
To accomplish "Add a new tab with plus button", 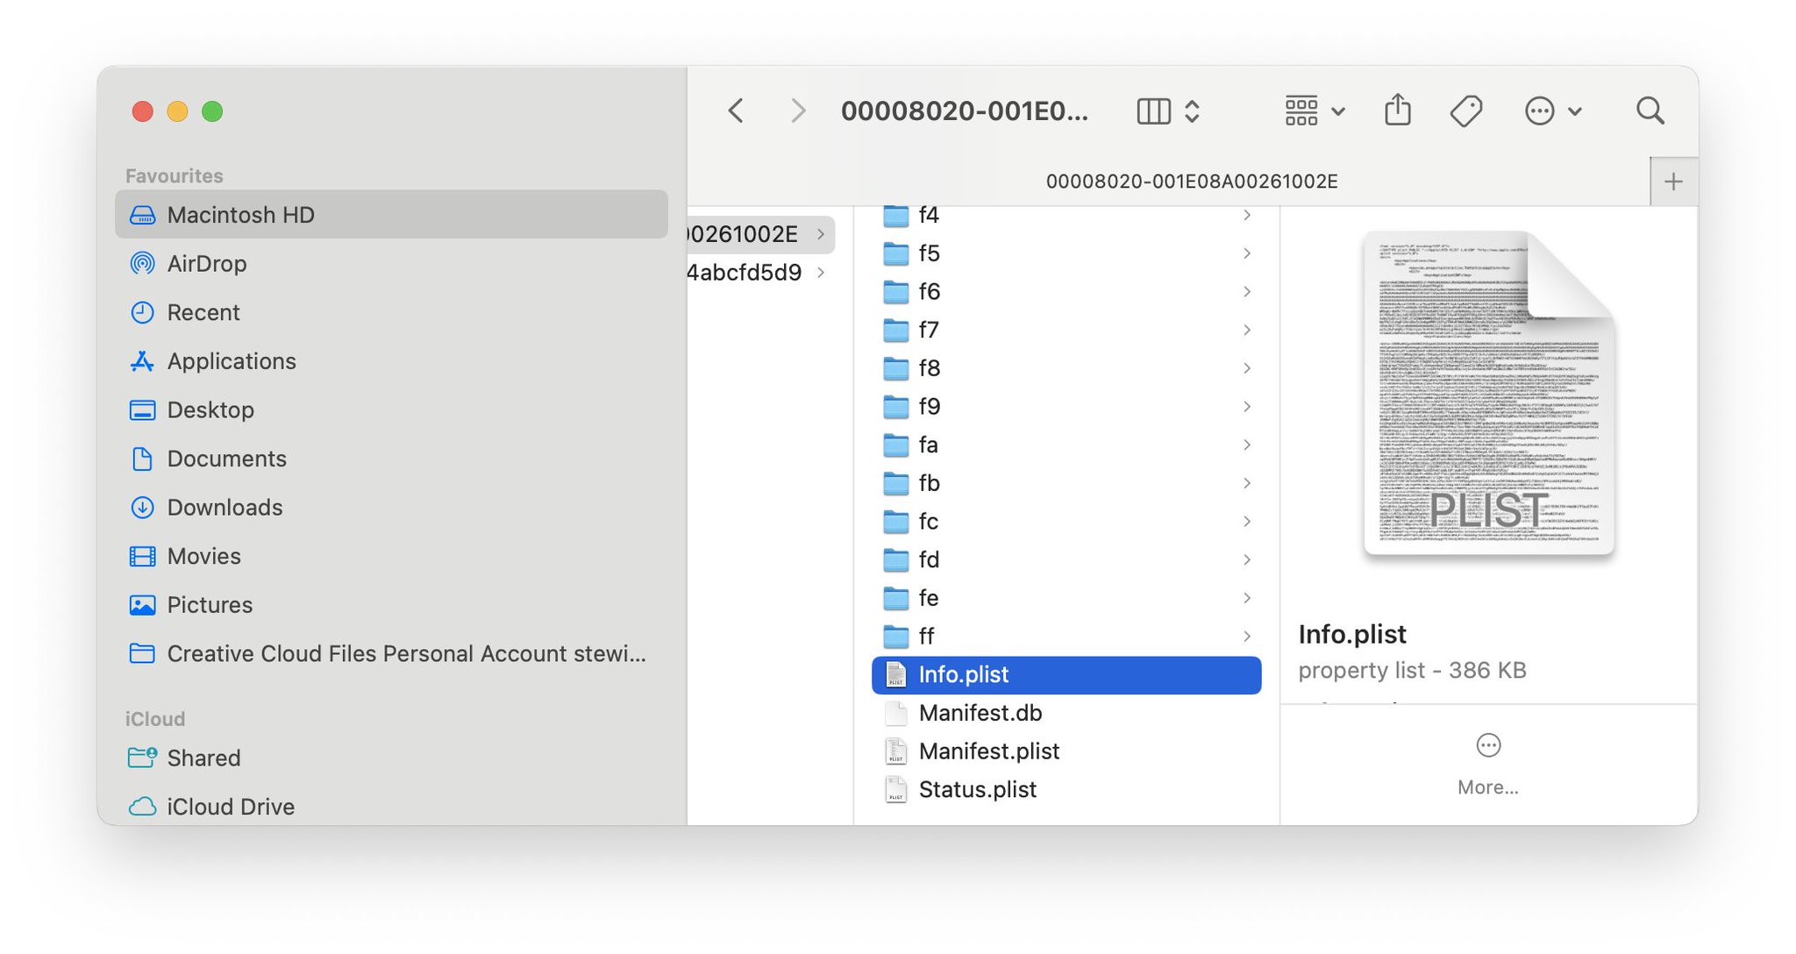I will [1673, 182].
